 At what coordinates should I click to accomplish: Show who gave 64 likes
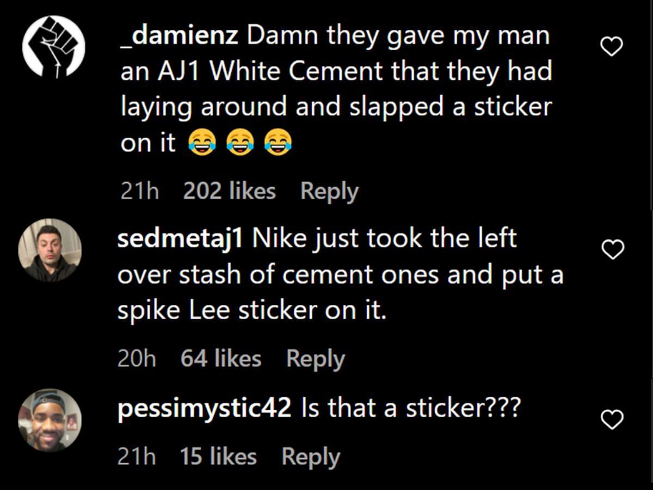(x=221, y=359)
